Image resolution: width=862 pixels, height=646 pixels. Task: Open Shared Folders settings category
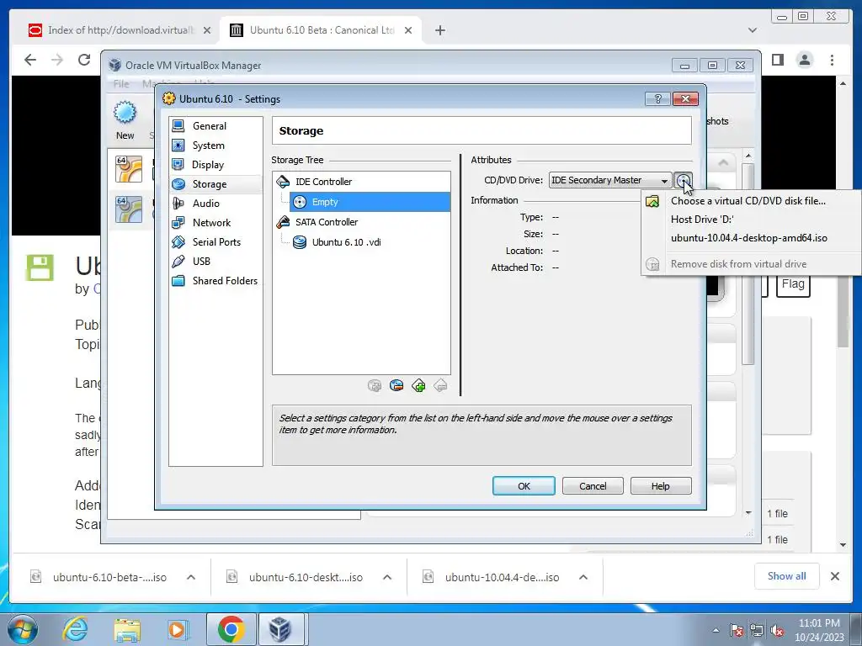[215, 281]
